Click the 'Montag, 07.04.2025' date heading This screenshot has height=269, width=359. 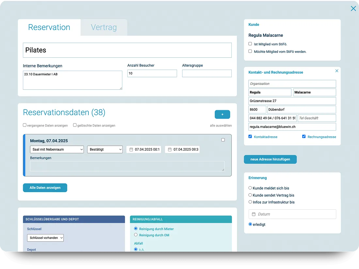[x=49, y=141]
